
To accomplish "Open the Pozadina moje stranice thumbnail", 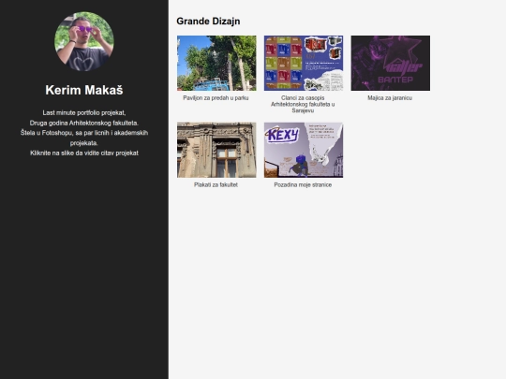I will [304, 150].
